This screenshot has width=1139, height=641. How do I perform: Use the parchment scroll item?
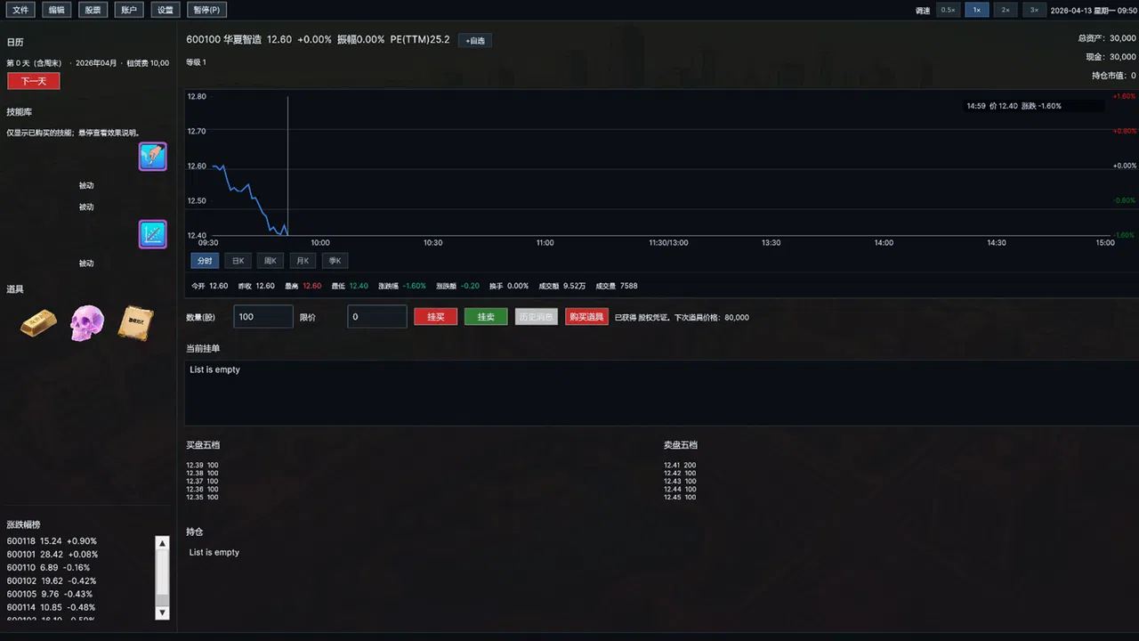(136, 324)
